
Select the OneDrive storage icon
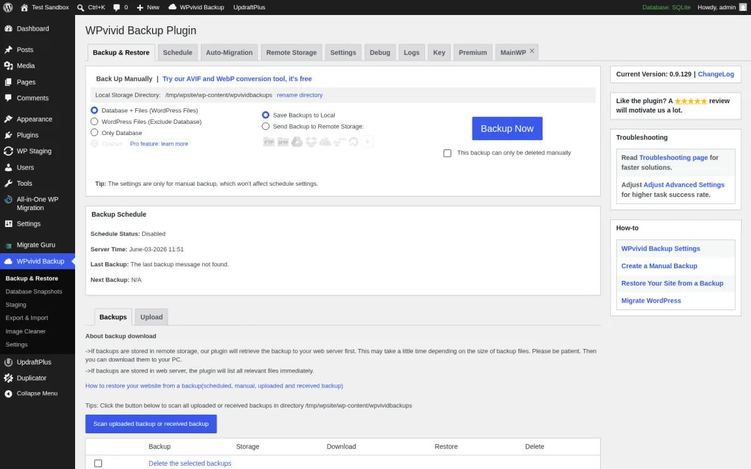click(325, 142)
